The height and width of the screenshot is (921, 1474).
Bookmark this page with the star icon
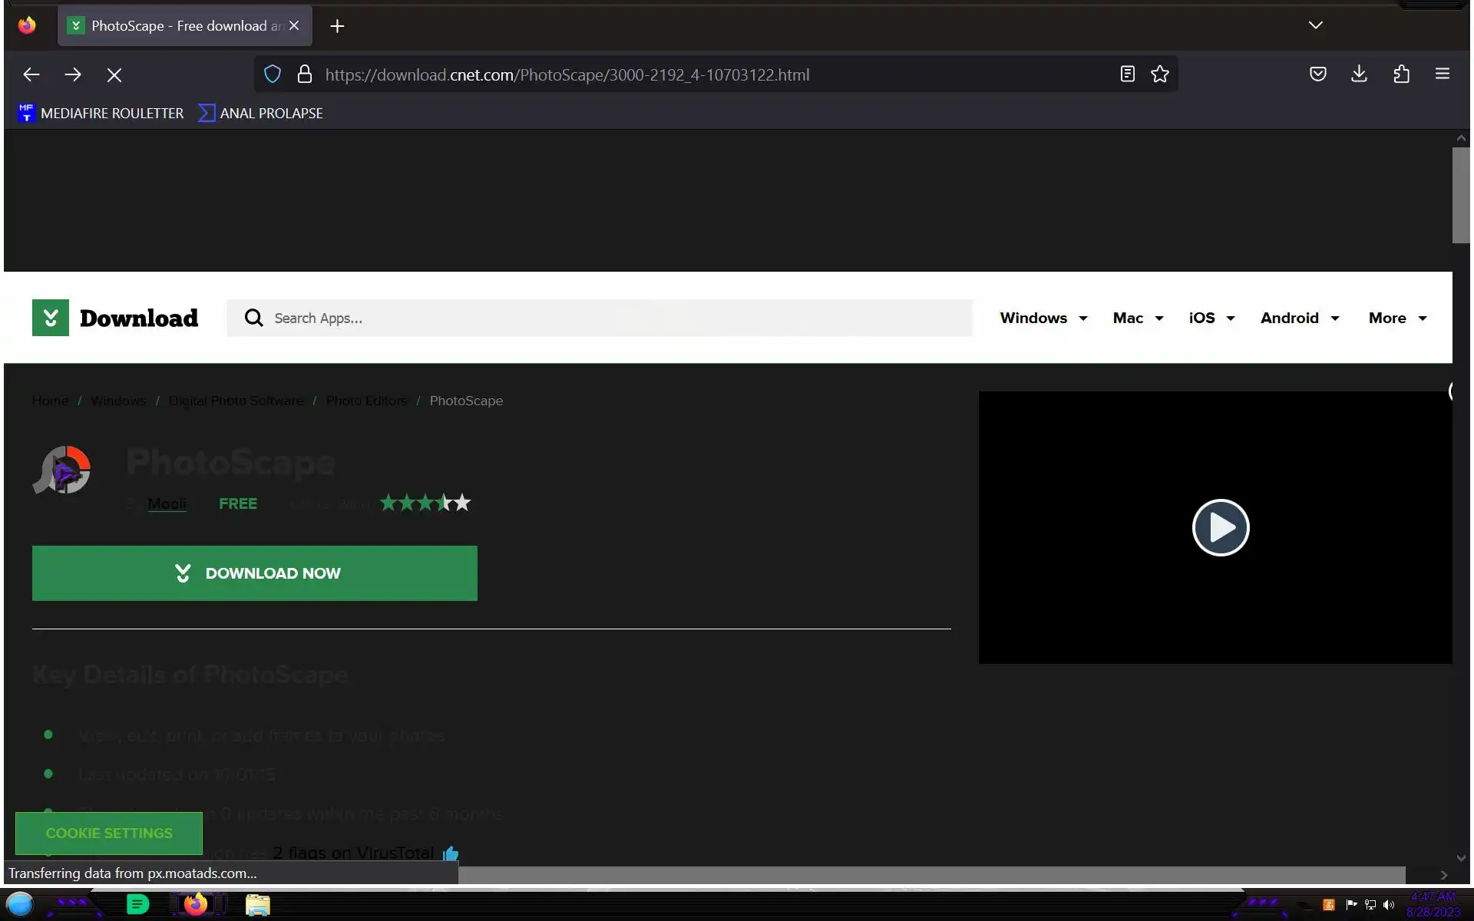coord(1160,74)
